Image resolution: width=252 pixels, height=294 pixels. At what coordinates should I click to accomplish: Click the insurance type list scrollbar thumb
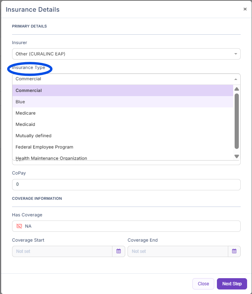(x=237, y=121)
